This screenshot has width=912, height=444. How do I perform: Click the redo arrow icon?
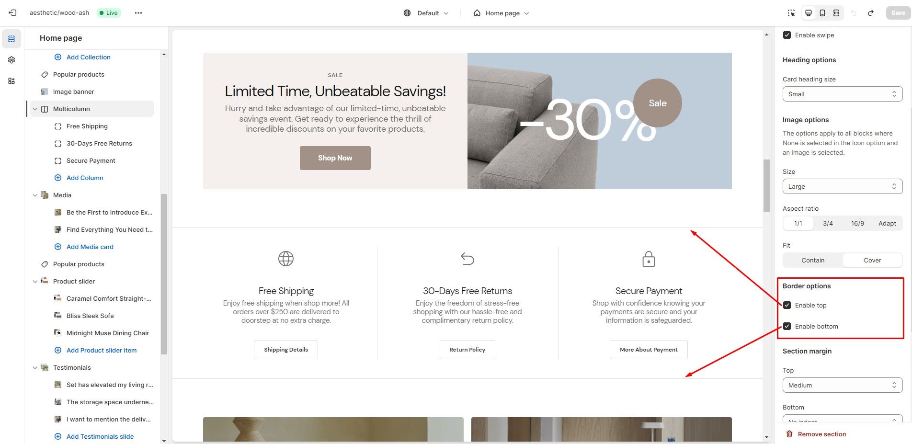(x=871, y=13)
